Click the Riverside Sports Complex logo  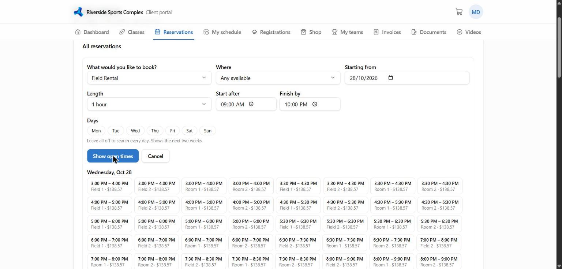pos(78,12)
